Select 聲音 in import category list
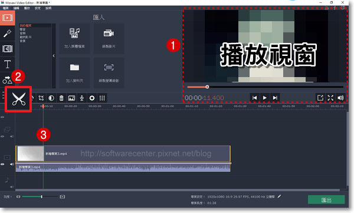Image resolution: width=354 pixels, height=213 pixels. point(22,29)
